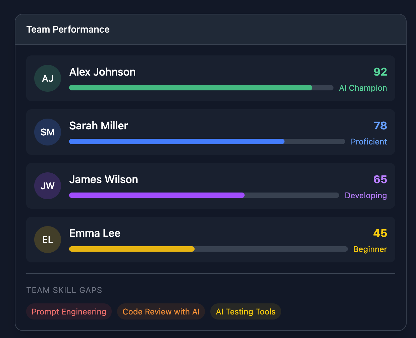Image resolution: width=416 pixels, height=338 pixels.
Task: Click the AI Champion badge label
Action: click(363, 88)
